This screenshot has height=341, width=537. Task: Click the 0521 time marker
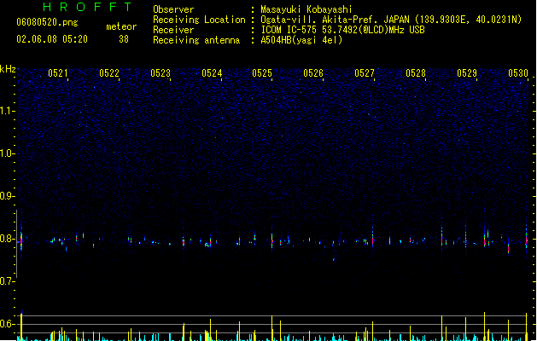tap(58, 73)
